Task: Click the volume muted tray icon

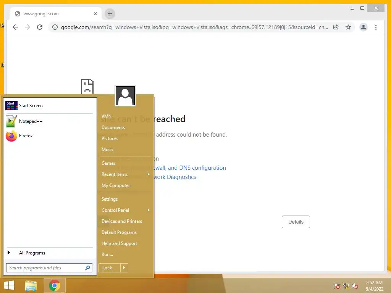Action: 355,286
